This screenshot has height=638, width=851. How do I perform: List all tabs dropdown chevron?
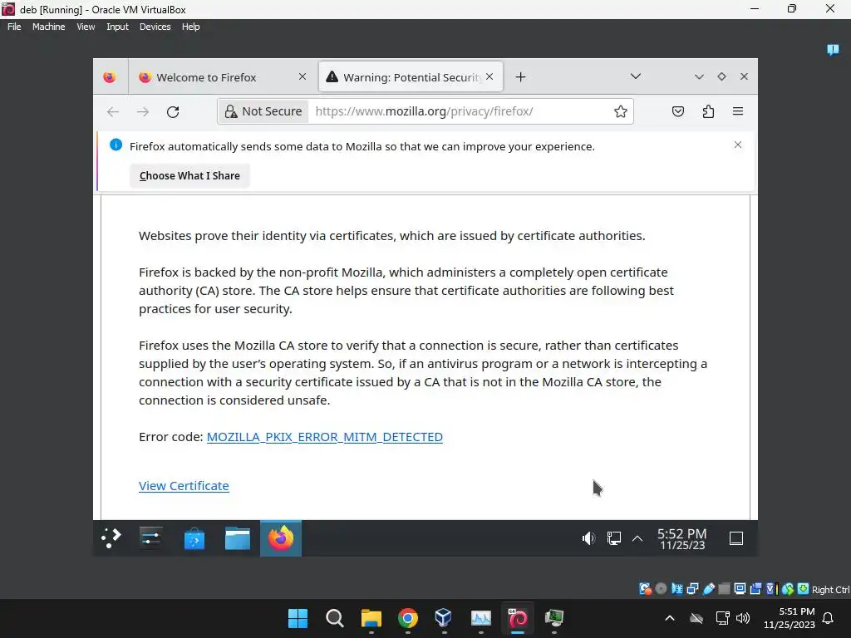click(x=636, y=76)
